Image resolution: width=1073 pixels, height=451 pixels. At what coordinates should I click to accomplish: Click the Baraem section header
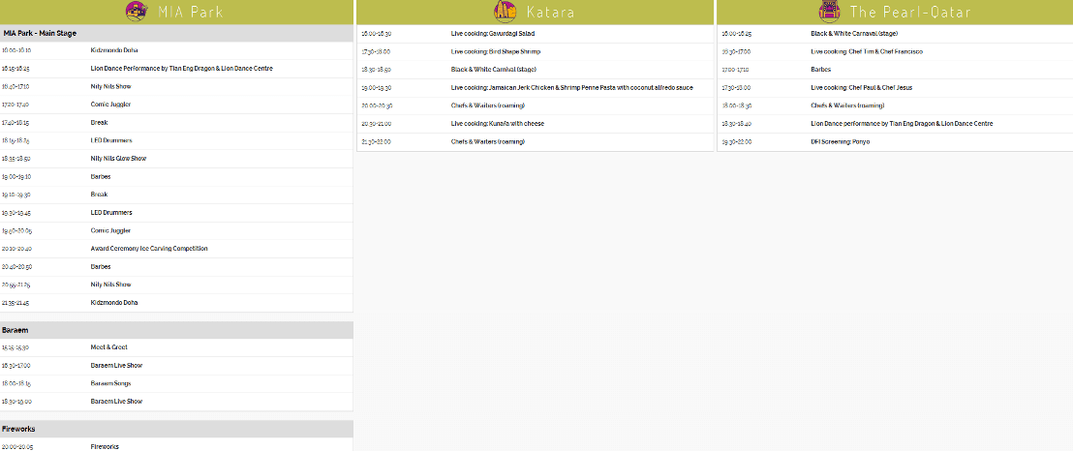(15, 330)
